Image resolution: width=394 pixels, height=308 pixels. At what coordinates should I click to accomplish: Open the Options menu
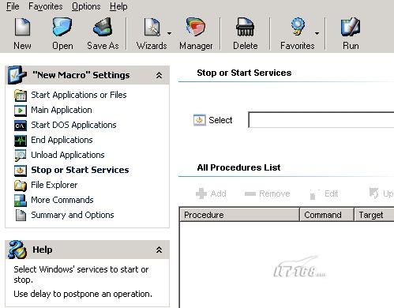[x=86, y=6]
